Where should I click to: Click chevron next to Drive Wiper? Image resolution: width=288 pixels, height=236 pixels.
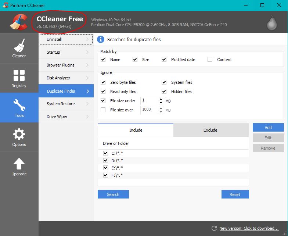(87, 117)
